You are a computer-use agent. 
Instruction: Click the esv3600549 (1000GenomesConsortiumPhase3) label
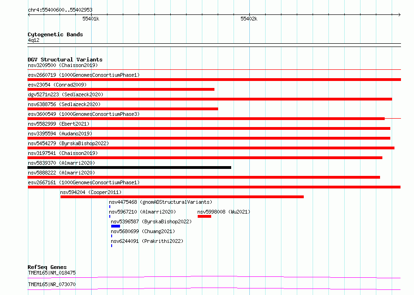point(84,114)
